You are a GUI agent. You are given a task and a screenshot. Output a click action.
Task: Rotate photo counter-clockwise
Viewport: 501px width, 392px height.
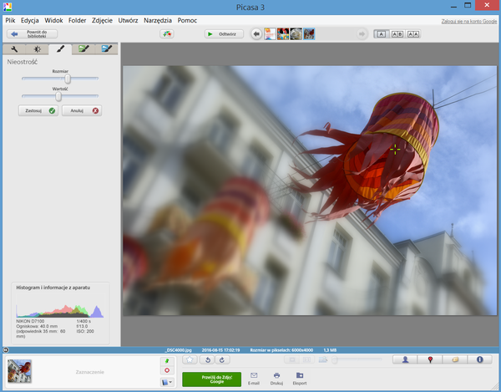click(x=207, y=359)
